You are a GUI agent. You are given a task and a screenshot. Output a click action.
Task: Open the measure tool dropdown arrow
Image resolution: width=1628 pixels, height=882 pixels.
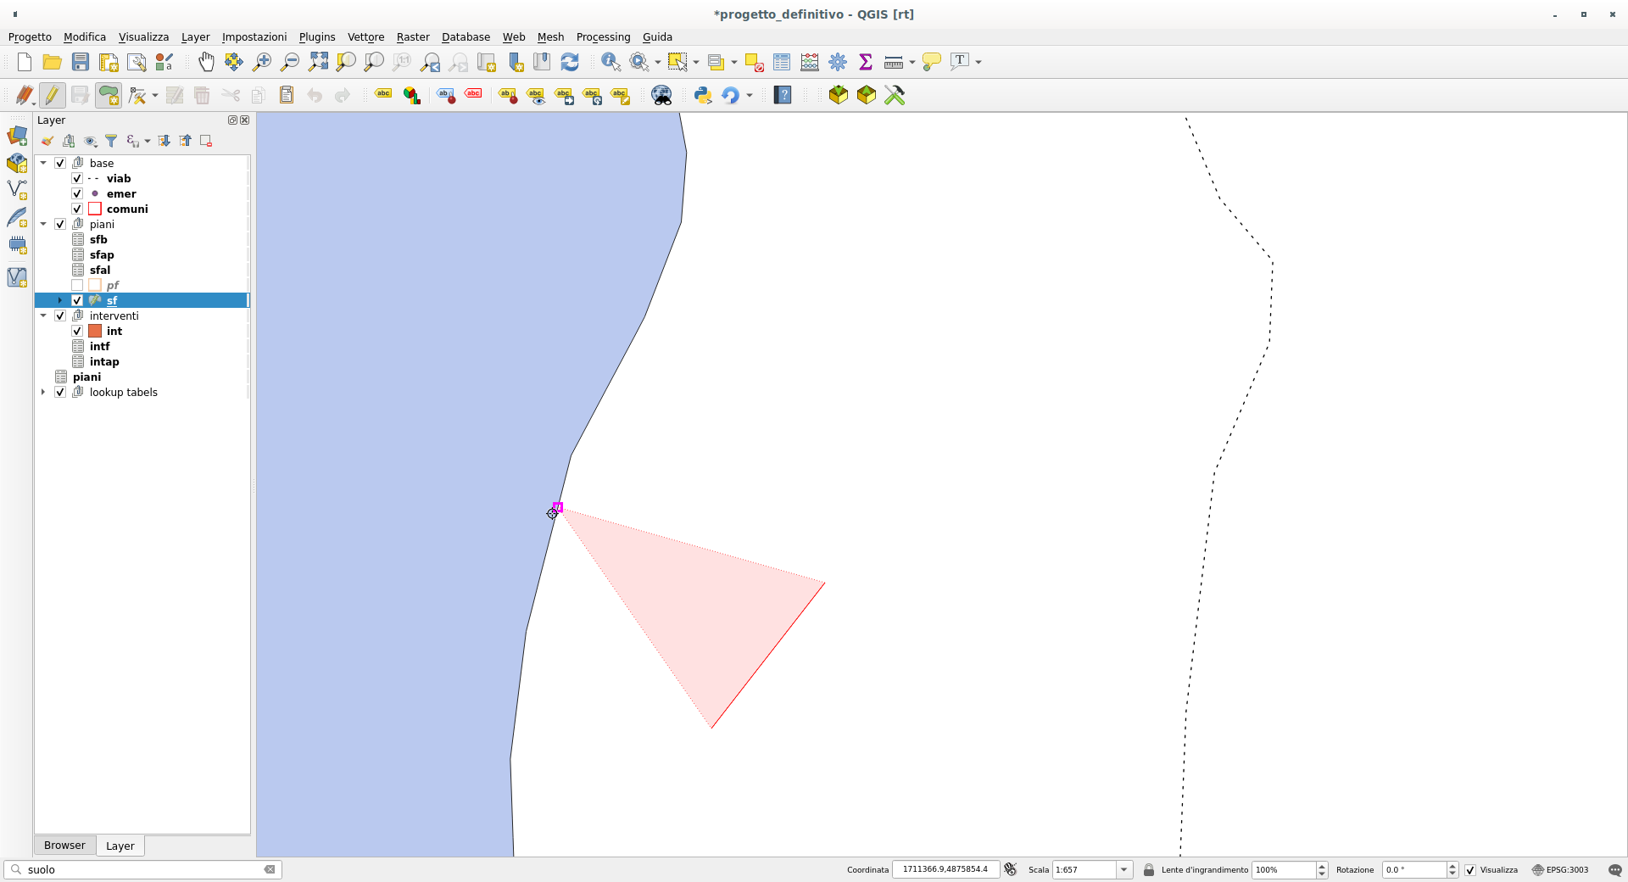tap(912, 62)
